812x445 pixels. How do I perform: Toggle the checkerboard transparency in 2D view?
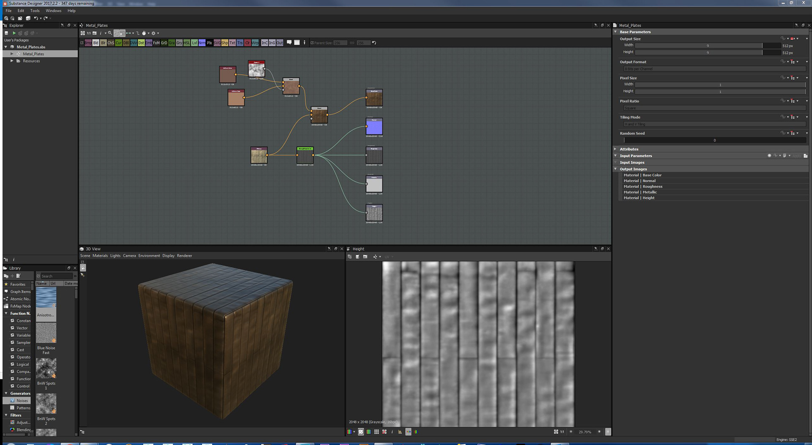point(361,432)
